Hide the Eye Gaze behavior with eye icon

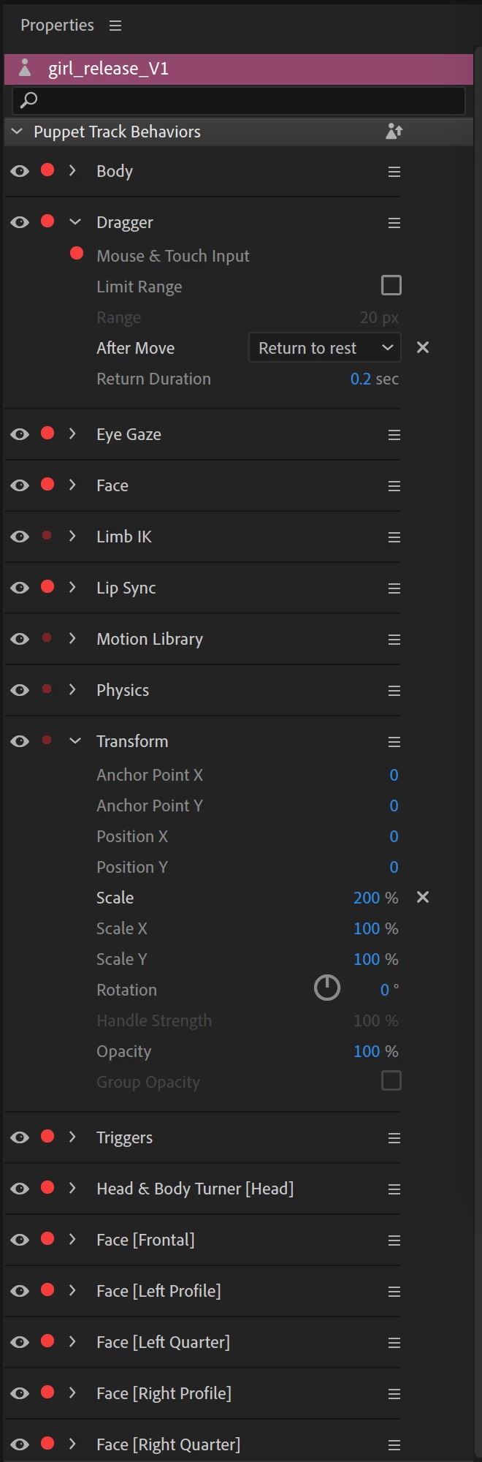20,434
